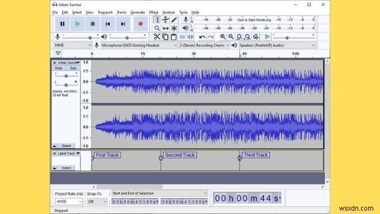The image size is (380, 214).
Task: Click the Cut scissors icon
Action: coord(157,37)
